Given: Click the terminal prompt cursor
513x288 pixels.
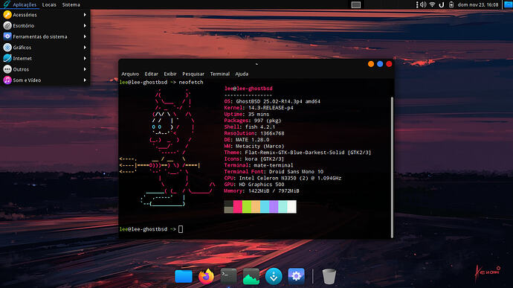Looking at the screenshot, I should [181, 229].
